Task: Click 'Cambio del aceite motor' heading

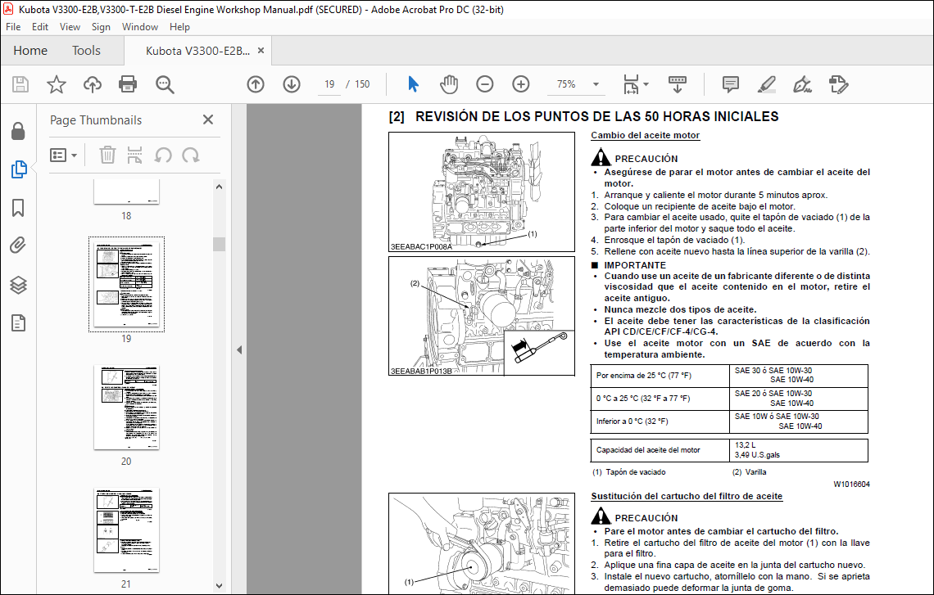Action: 645,135
